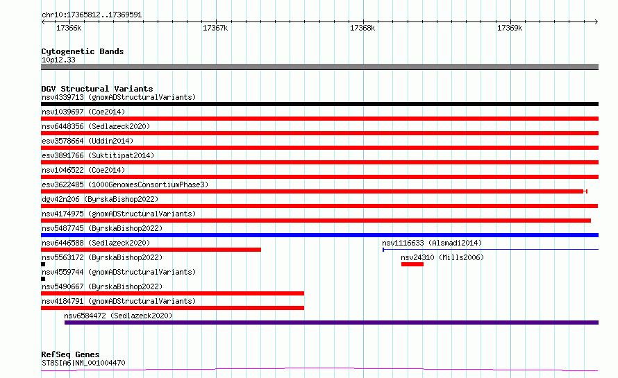
Task: Click the purple nsv6584472 variant bar
Action: click(331, 323)
